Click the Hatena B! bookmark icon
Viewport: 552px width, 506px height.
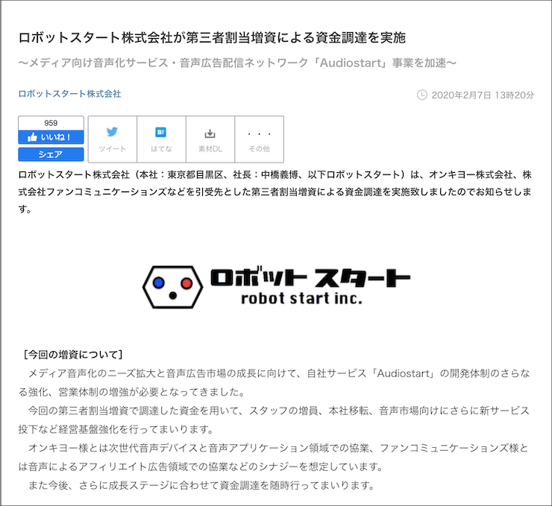(x=161, y=132)
